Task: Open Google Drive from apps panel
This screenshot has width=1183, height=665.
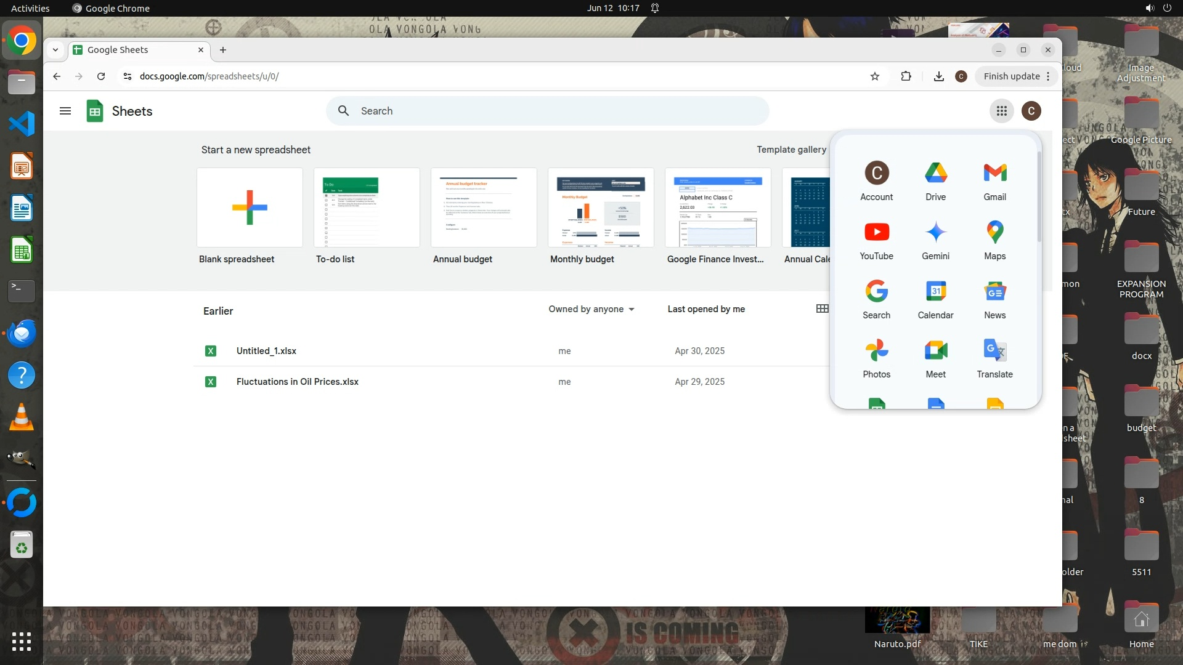Action: 935,174
